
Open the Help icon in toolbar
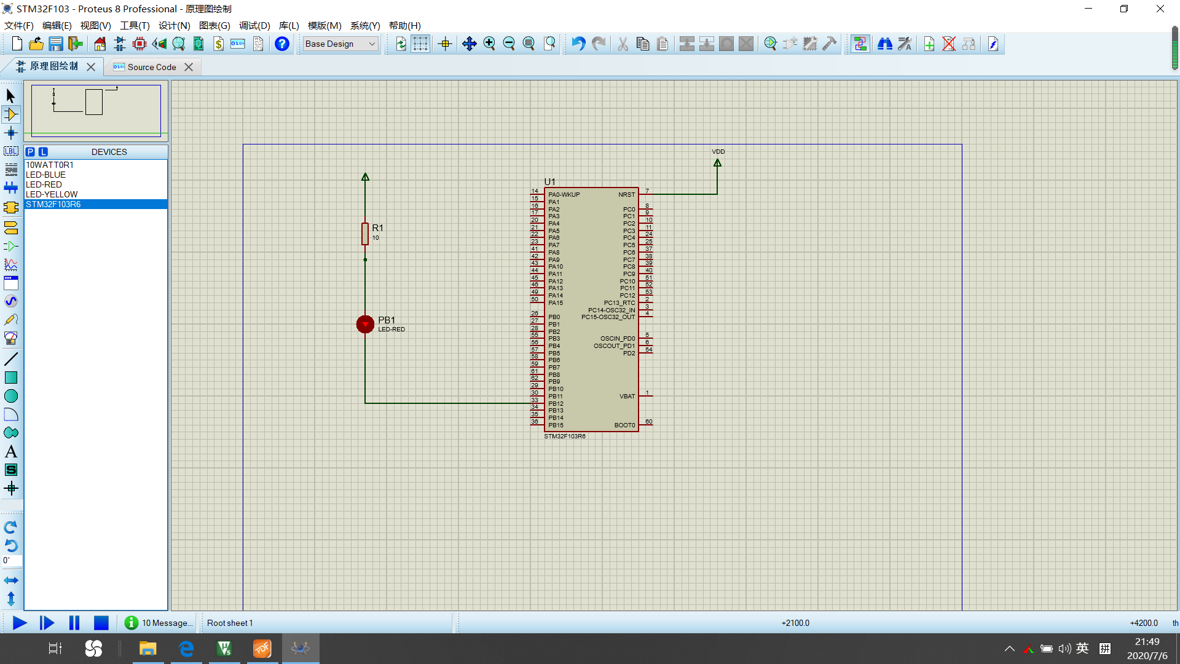(x=281, y=44)
